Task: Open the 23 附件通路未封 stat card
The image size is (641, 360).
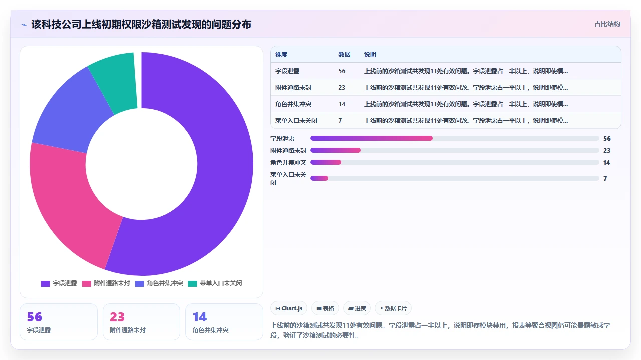Action: click(x=141, y=322)
